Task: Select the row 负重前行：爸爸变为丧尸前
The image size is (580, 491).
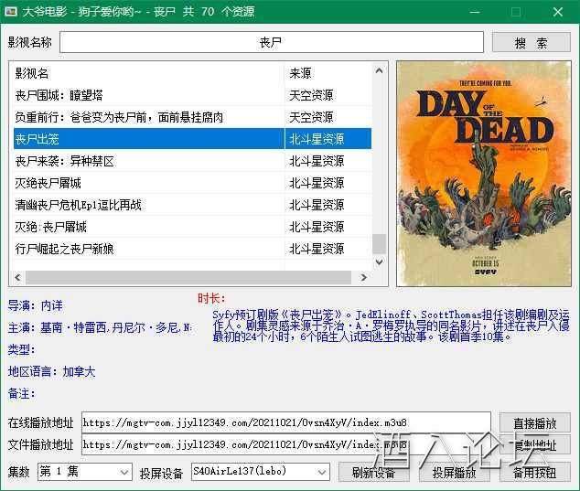Action: point(192,117)
